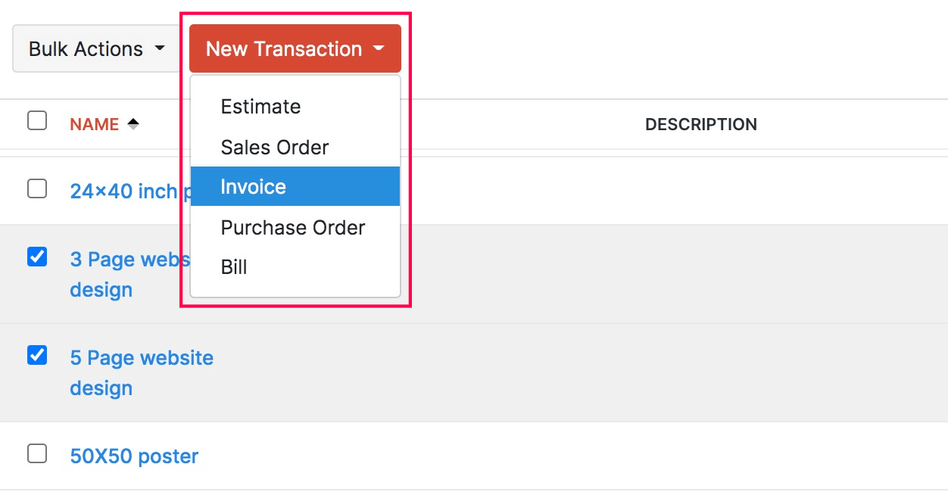Select Purchase Order from the transaction menu

(292, 227)
